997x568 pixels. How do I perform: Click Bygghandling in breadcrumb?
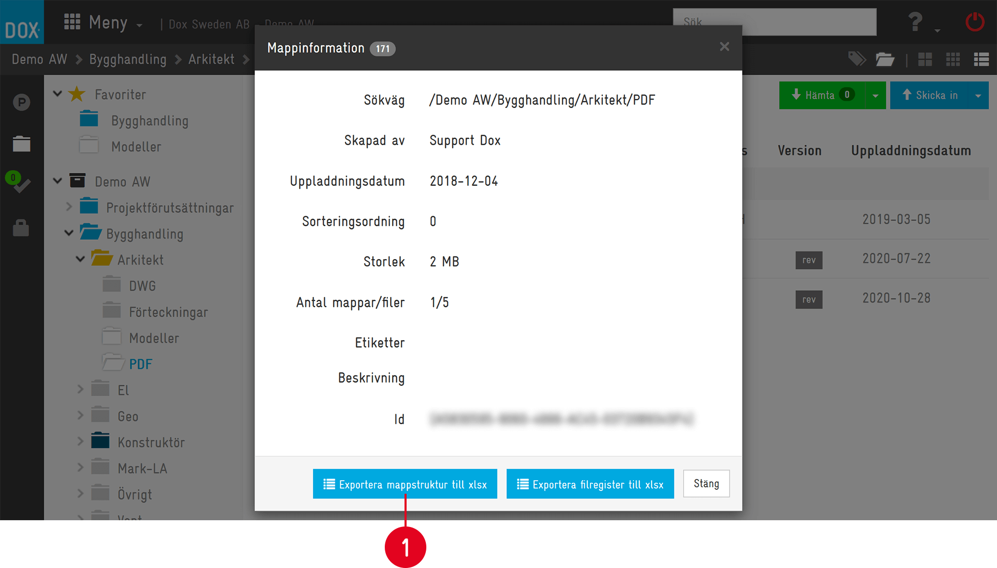[128, 59]
